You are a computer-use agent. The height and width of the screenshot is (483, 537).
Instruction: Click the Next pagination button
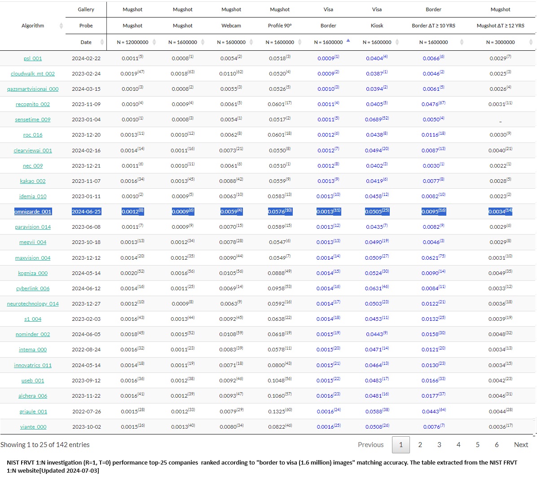[521, 445]
